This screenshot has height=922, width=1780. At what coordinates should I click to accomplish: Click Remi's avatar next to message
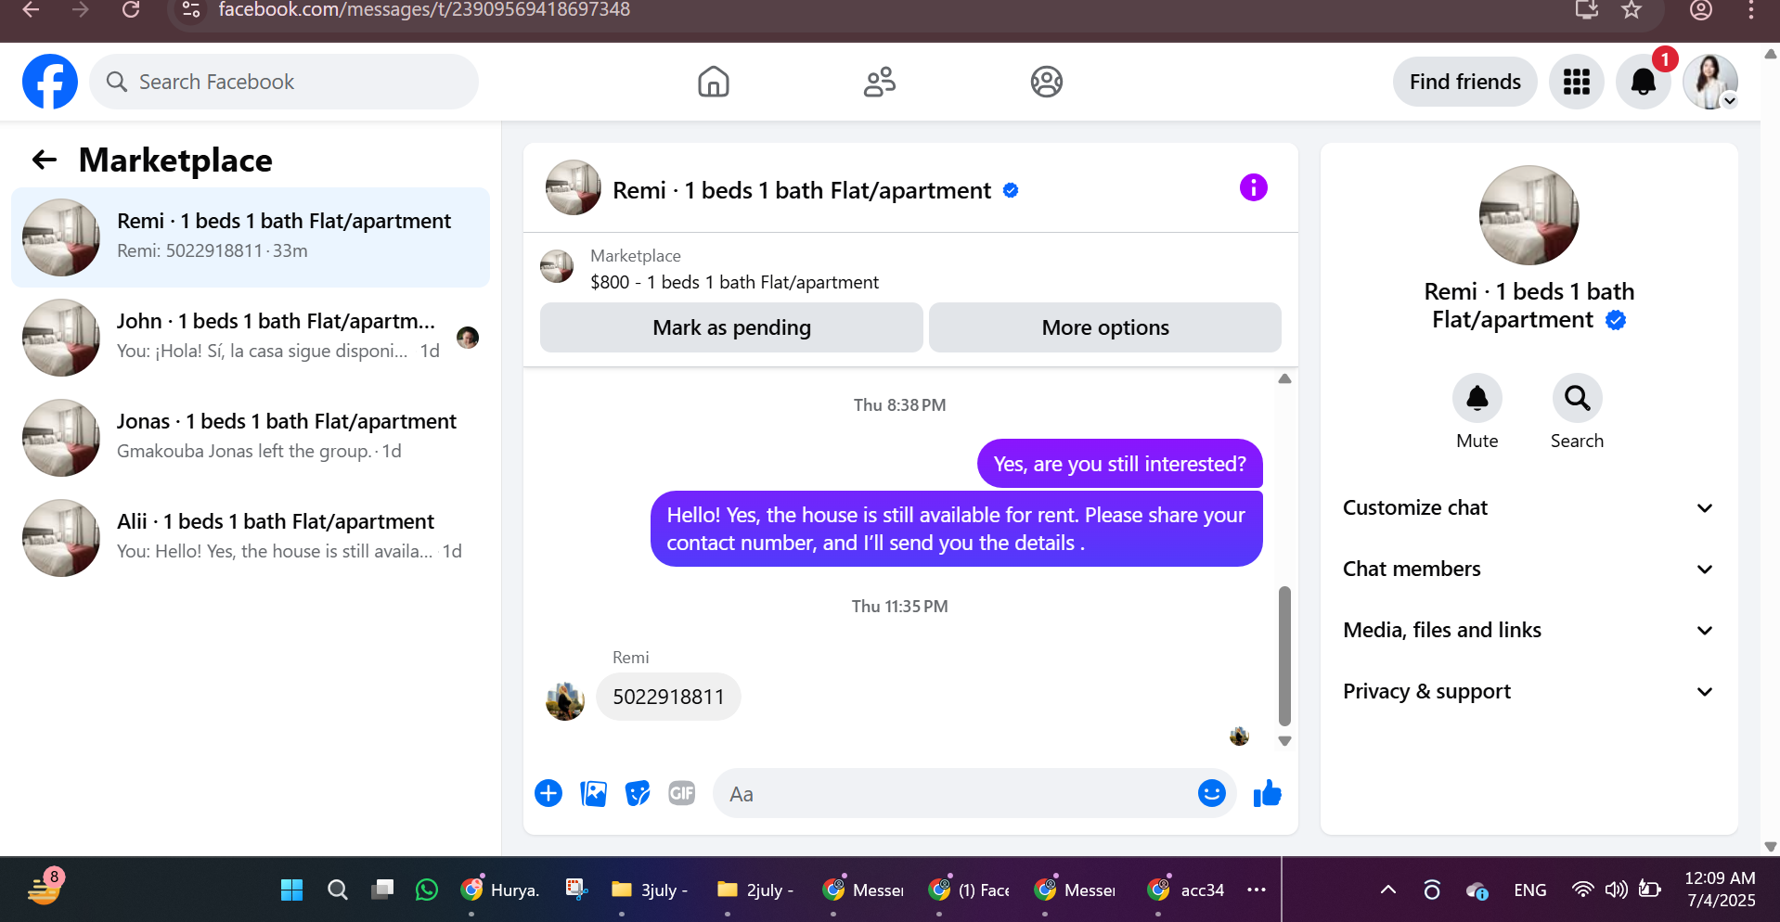pyautogui.click(x=564, y=700)
